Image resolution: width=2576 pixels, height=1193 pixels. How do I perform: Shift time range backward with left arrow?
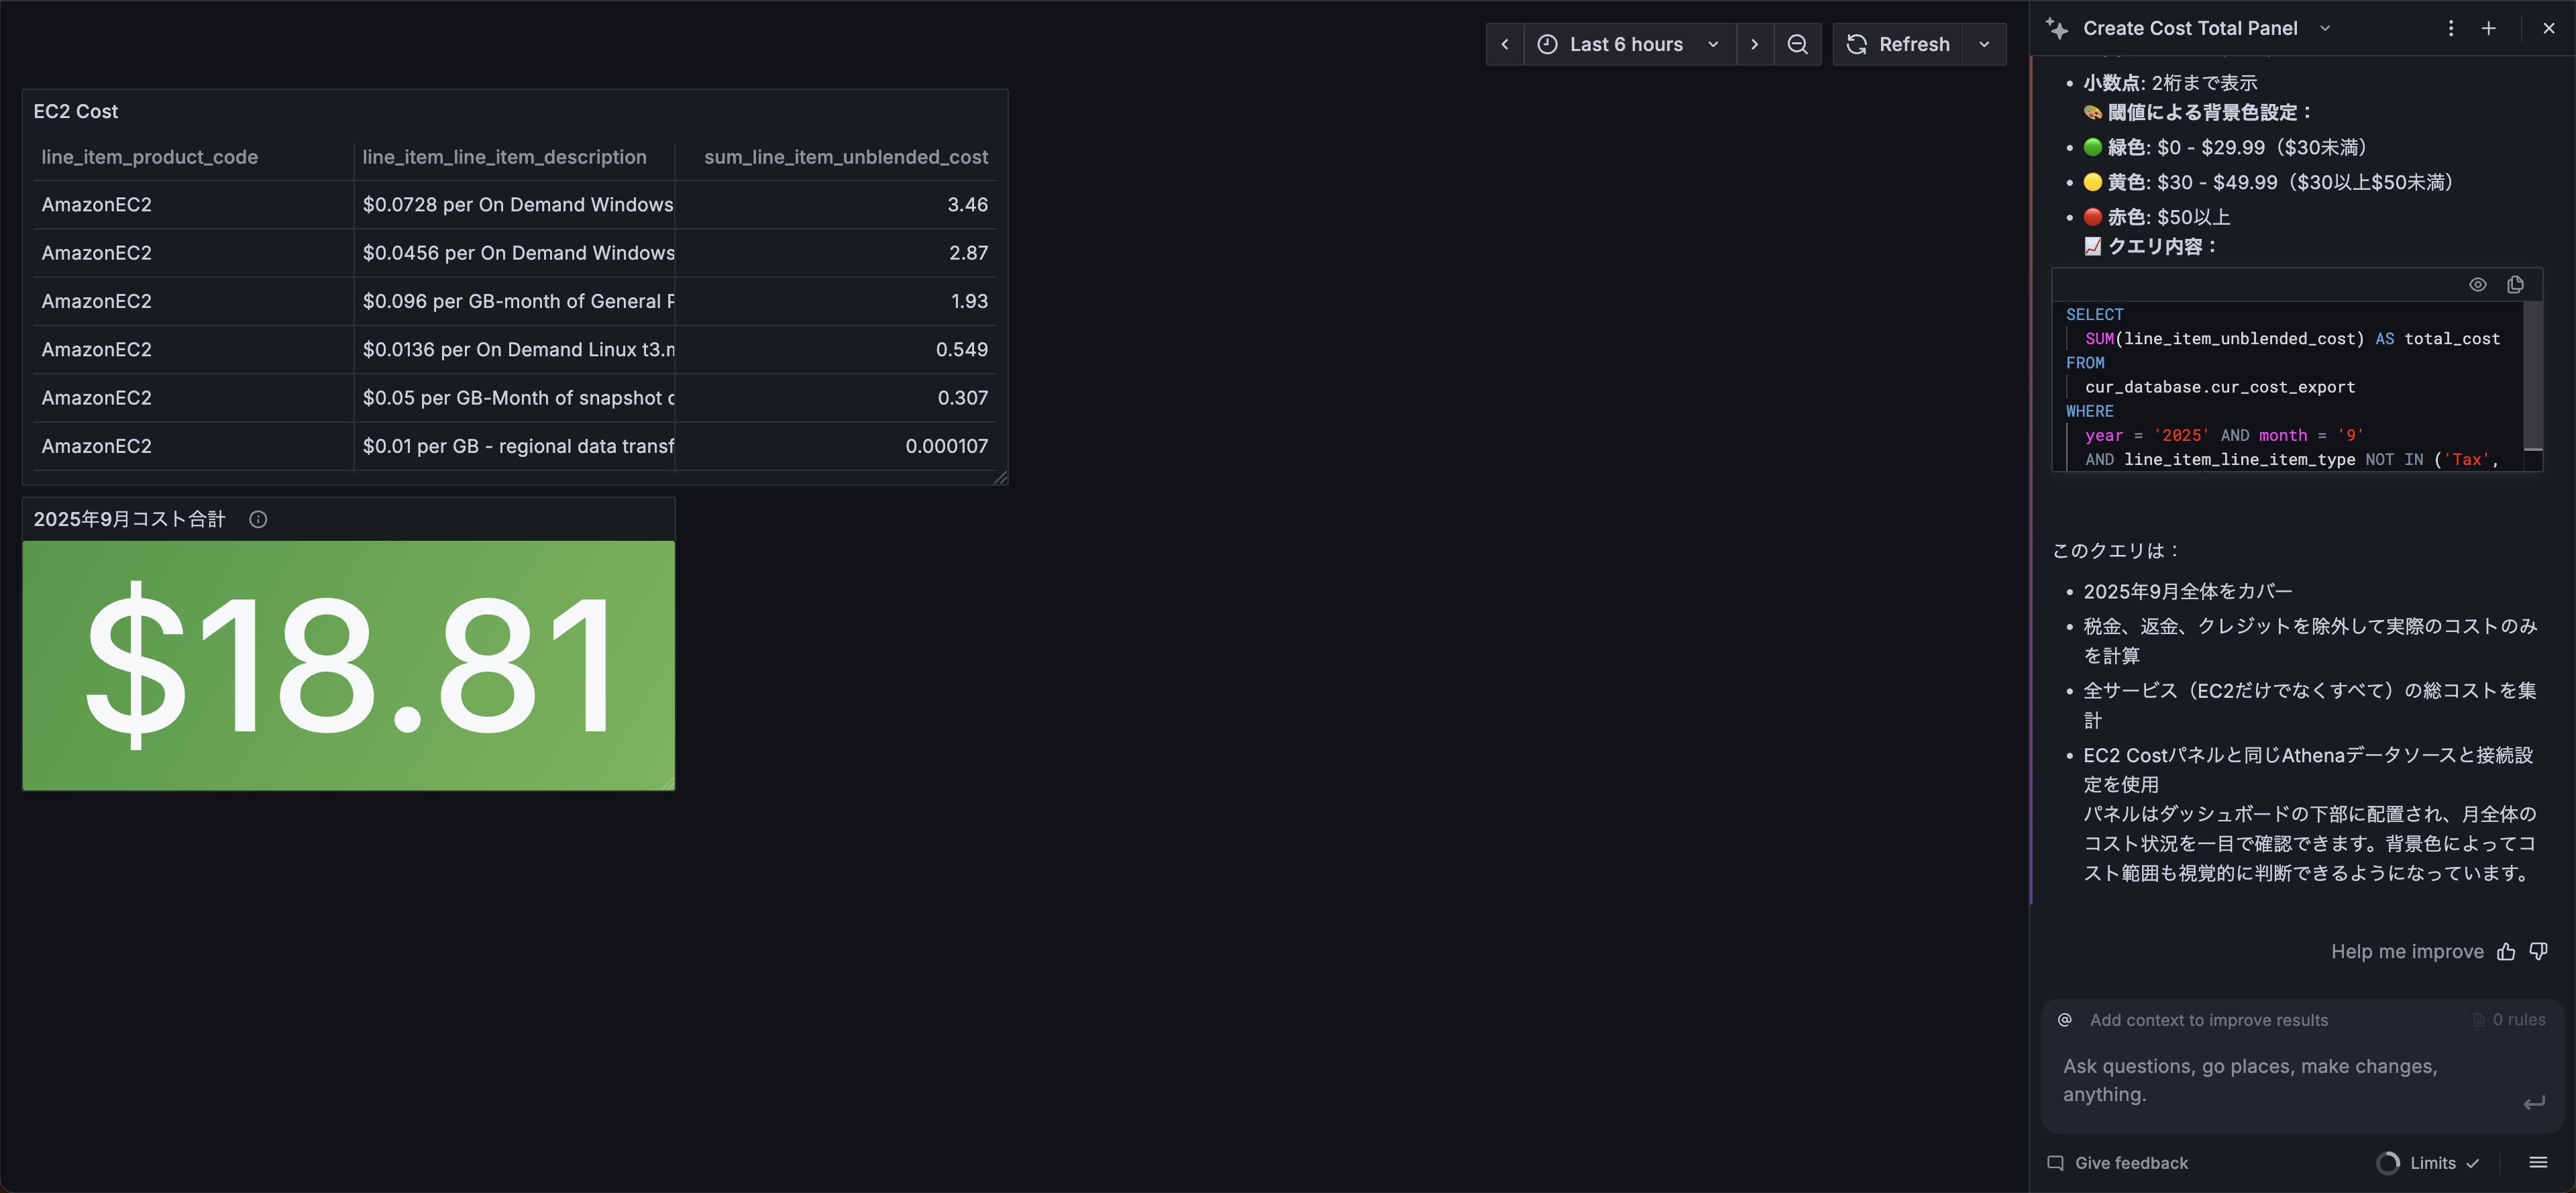tap(1504, 44)
